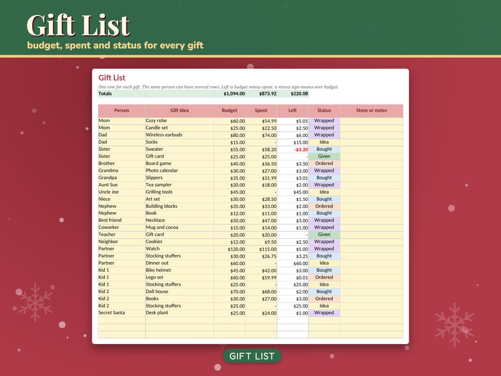Click the Budget column header
This screenshot has width=501, height=376.
229,111
